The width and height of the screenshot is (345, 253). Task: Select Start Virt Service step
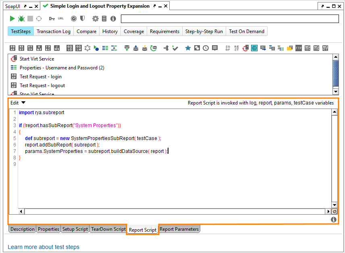[x=37, y=59]
